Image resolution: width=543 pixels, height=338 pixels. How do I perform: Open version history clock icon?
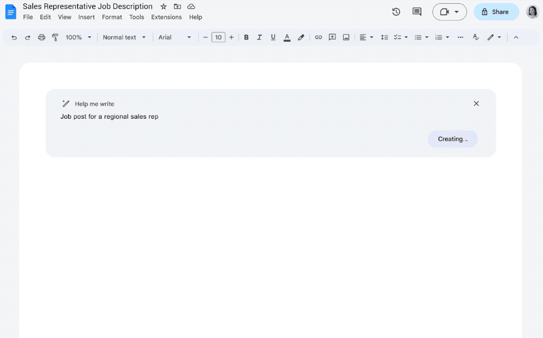pos(396,12)
